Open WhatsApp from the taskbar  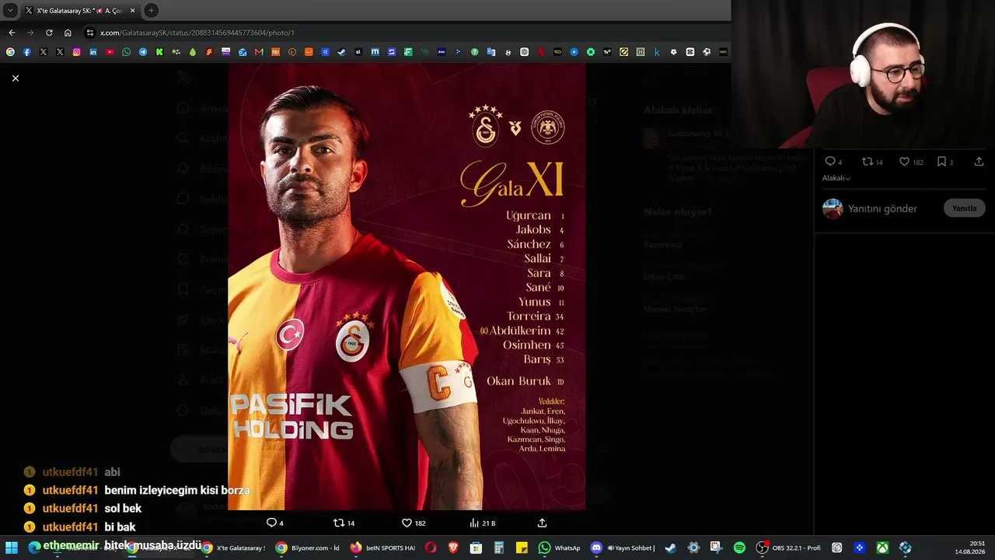click(560, 548)
